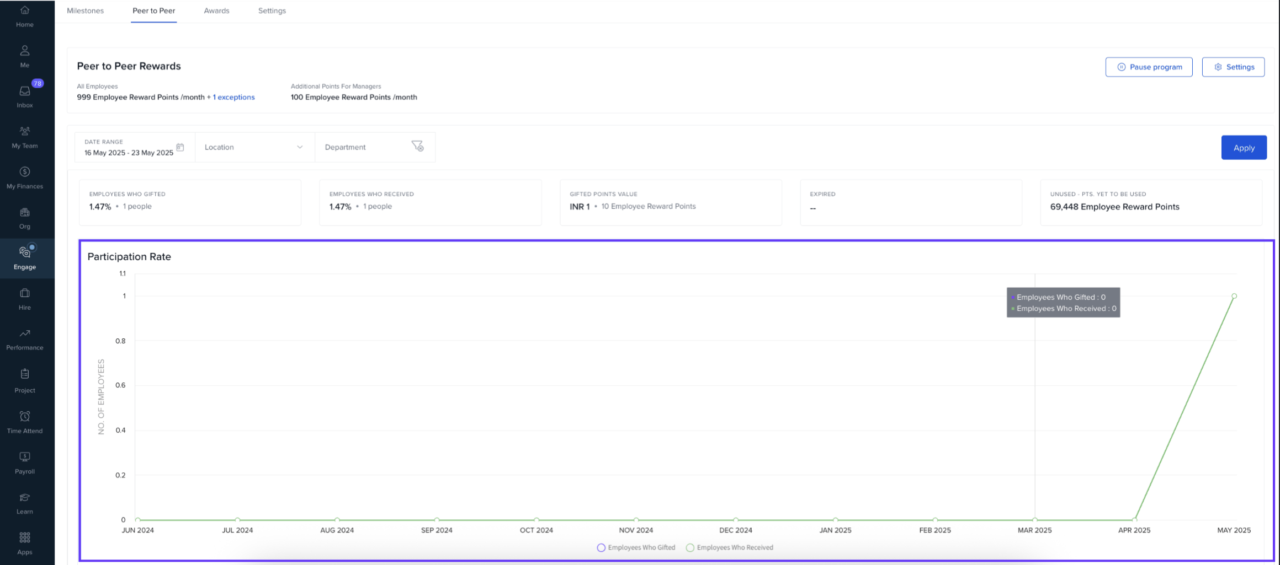Click the May 2025 chart data point
The height and width of the screenshot is (565, 1280).
(1234, 297)
